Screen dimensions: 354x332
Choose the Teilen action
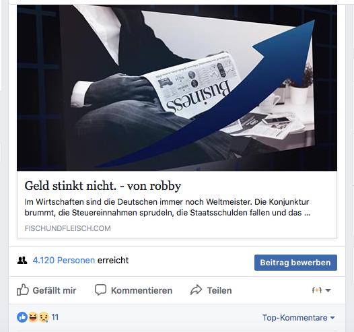pos(219,290)
